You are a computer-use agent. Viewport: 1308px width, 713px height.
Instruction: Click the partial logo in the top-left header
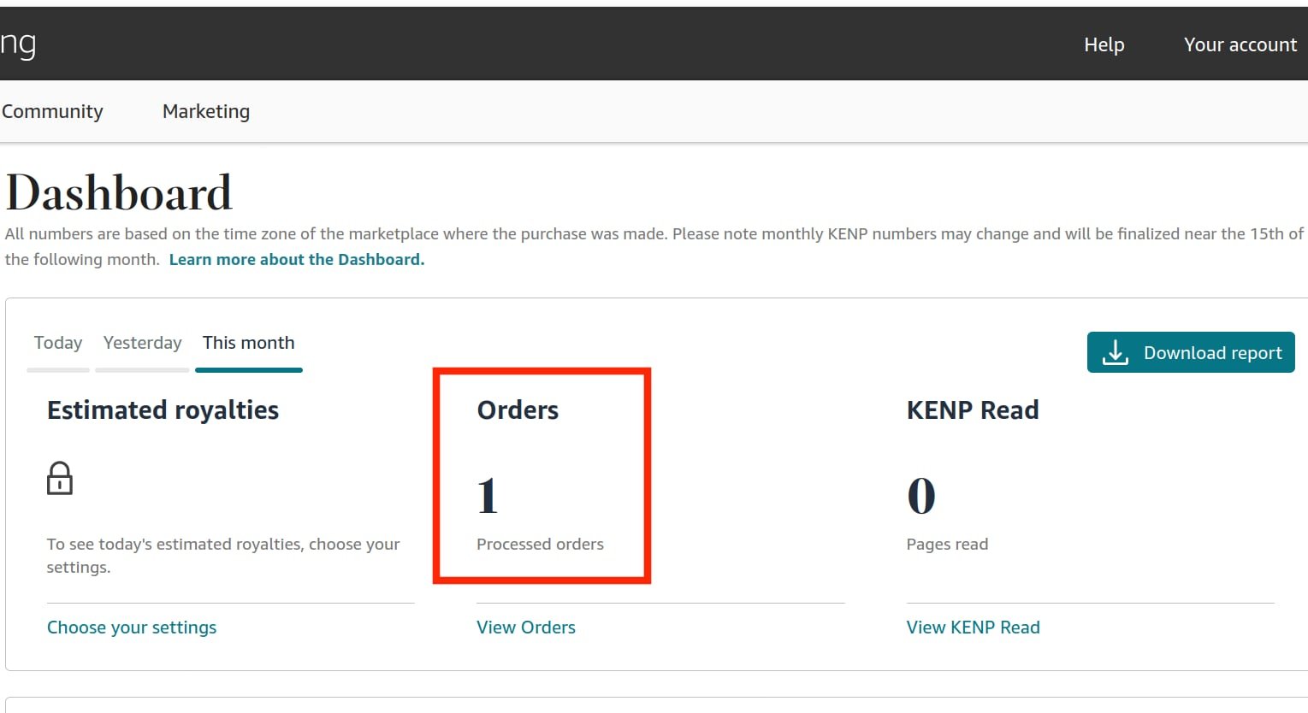pos(18,44)
